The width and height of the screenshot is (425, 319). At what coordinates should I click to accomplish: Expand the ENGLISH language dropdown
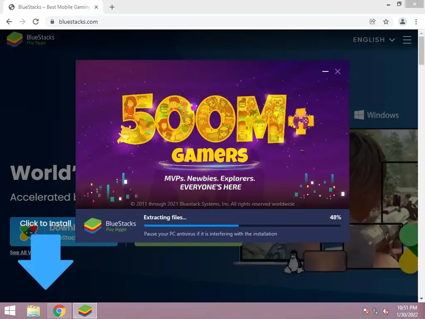click(374, 40)
